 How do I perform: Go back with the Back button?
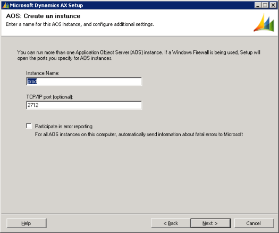pos(171,223)
